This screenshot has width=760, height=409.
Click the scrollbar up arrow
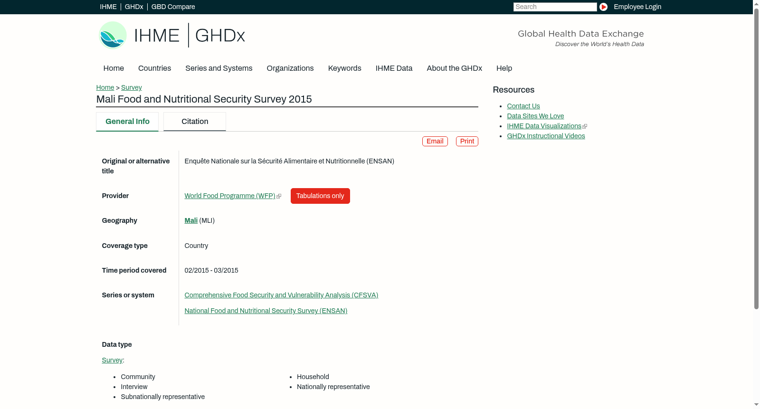[756, 3]
